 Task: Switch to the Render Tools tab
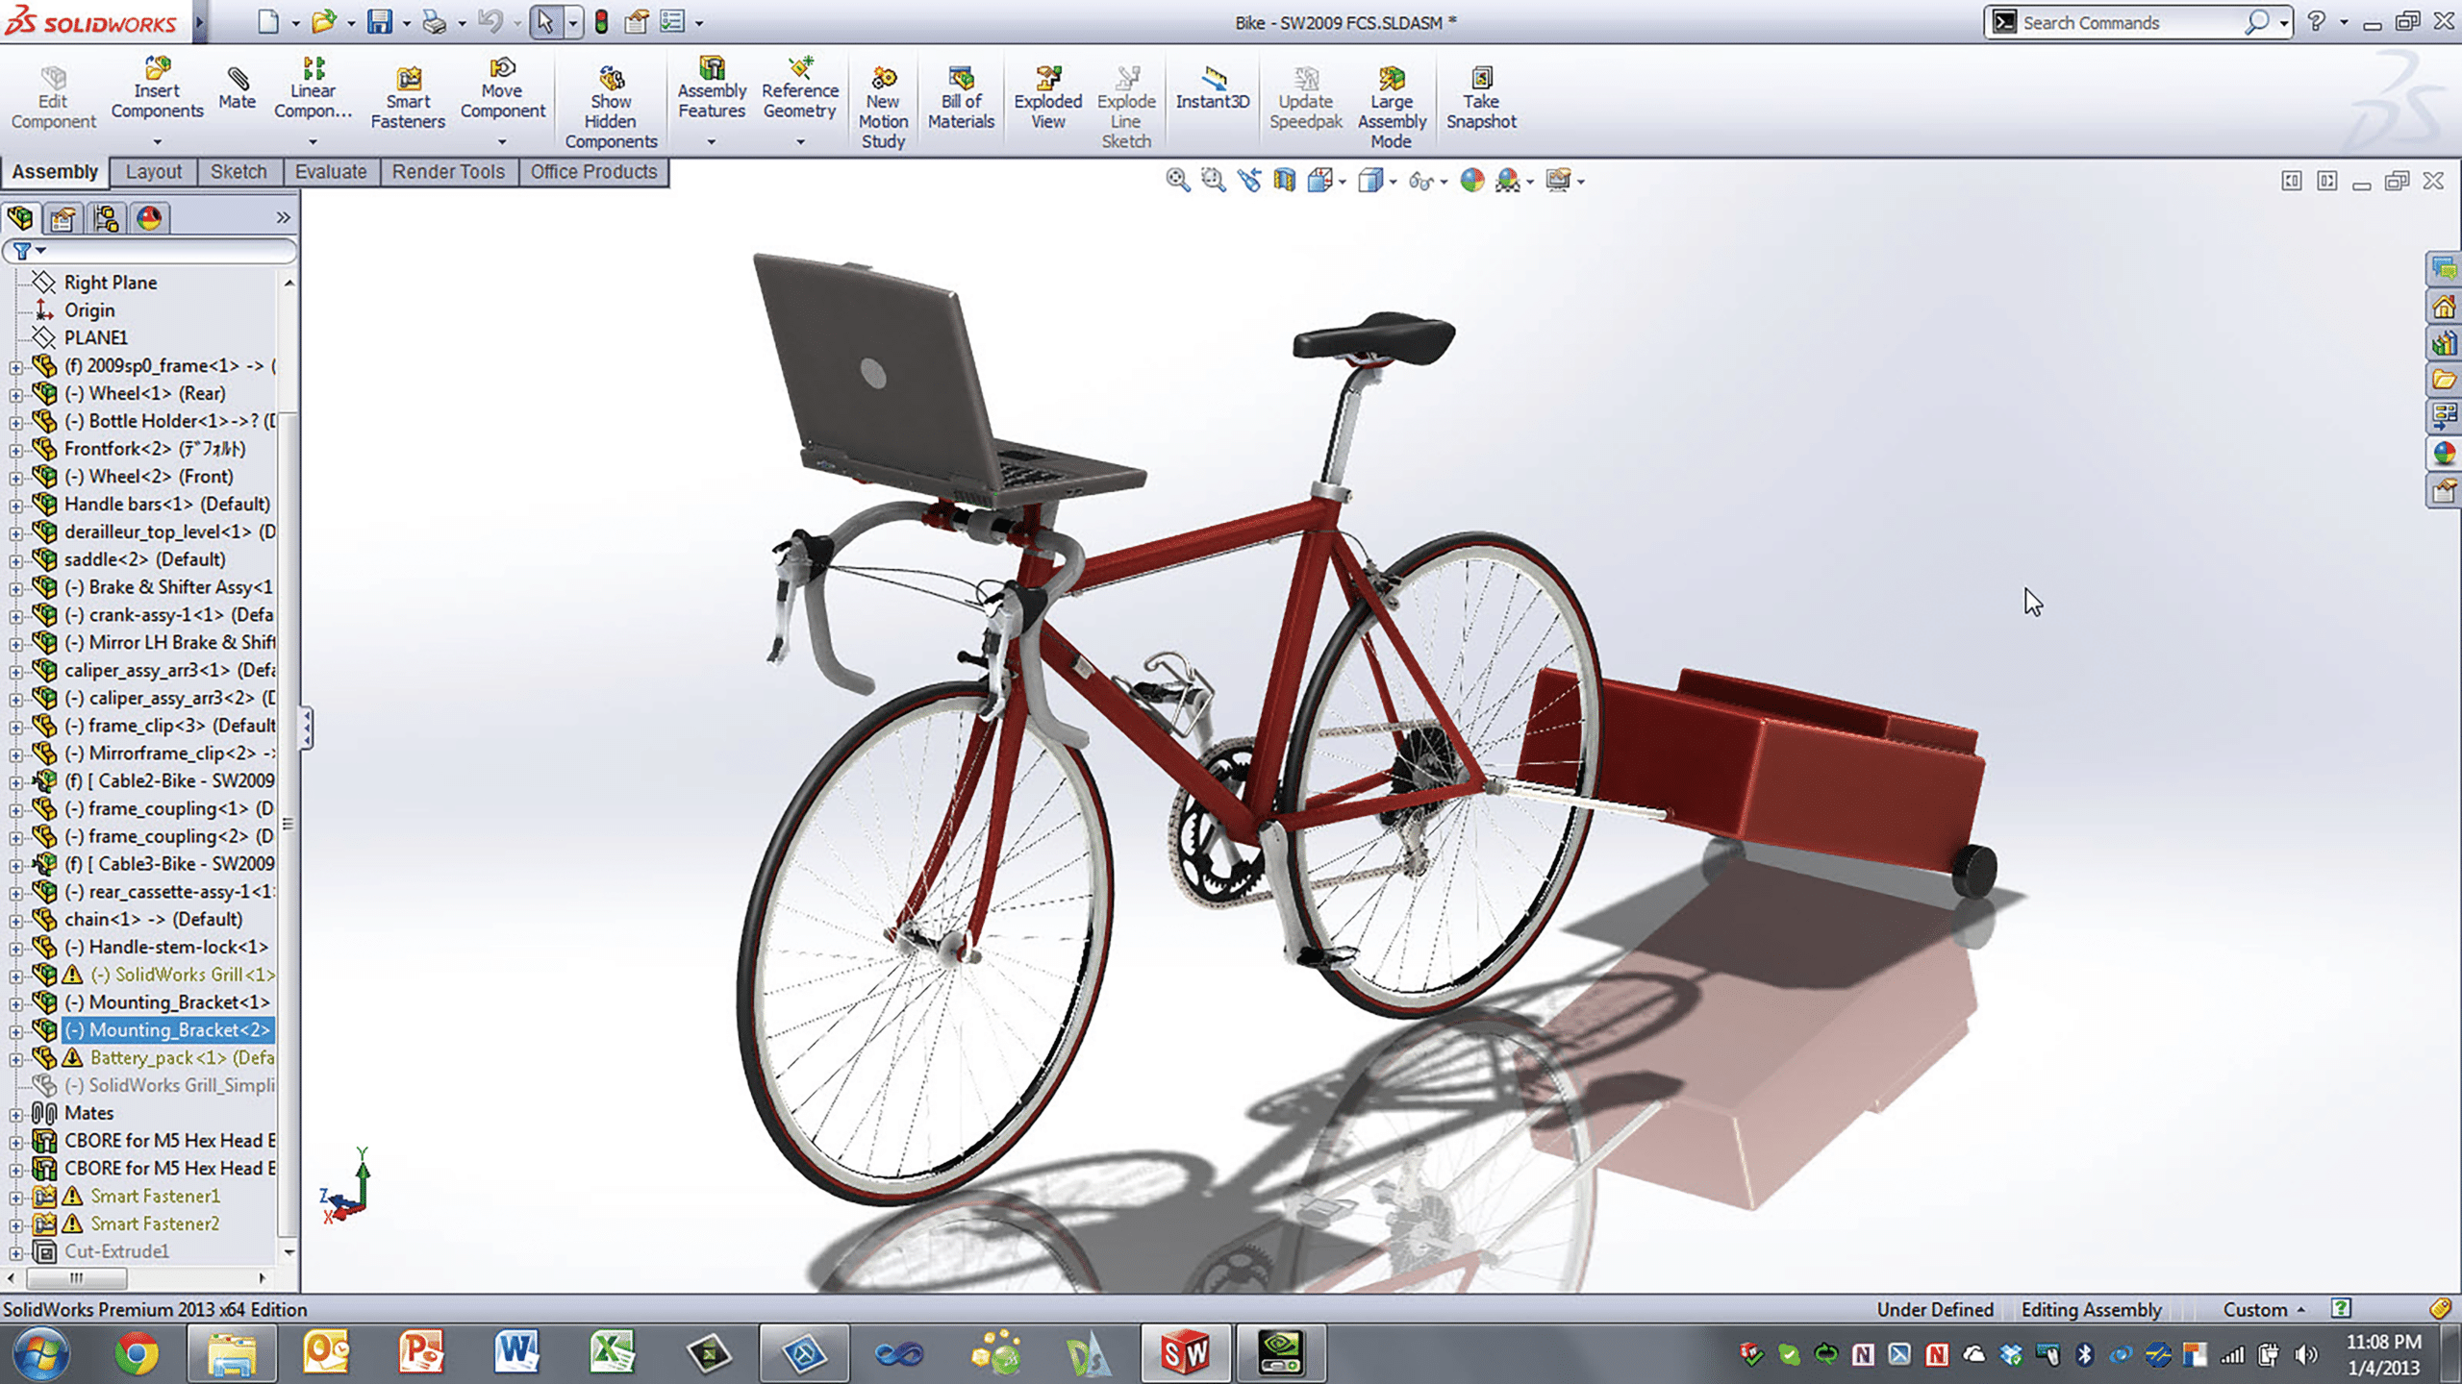448,172
